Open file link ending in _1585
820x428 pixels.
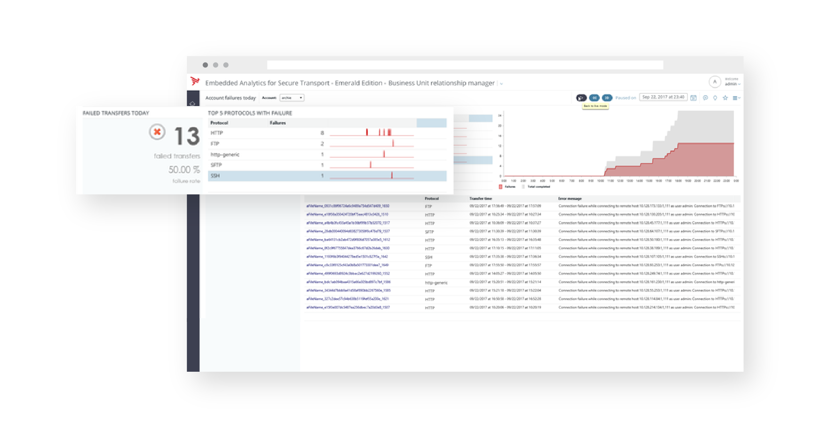(348, 291)
